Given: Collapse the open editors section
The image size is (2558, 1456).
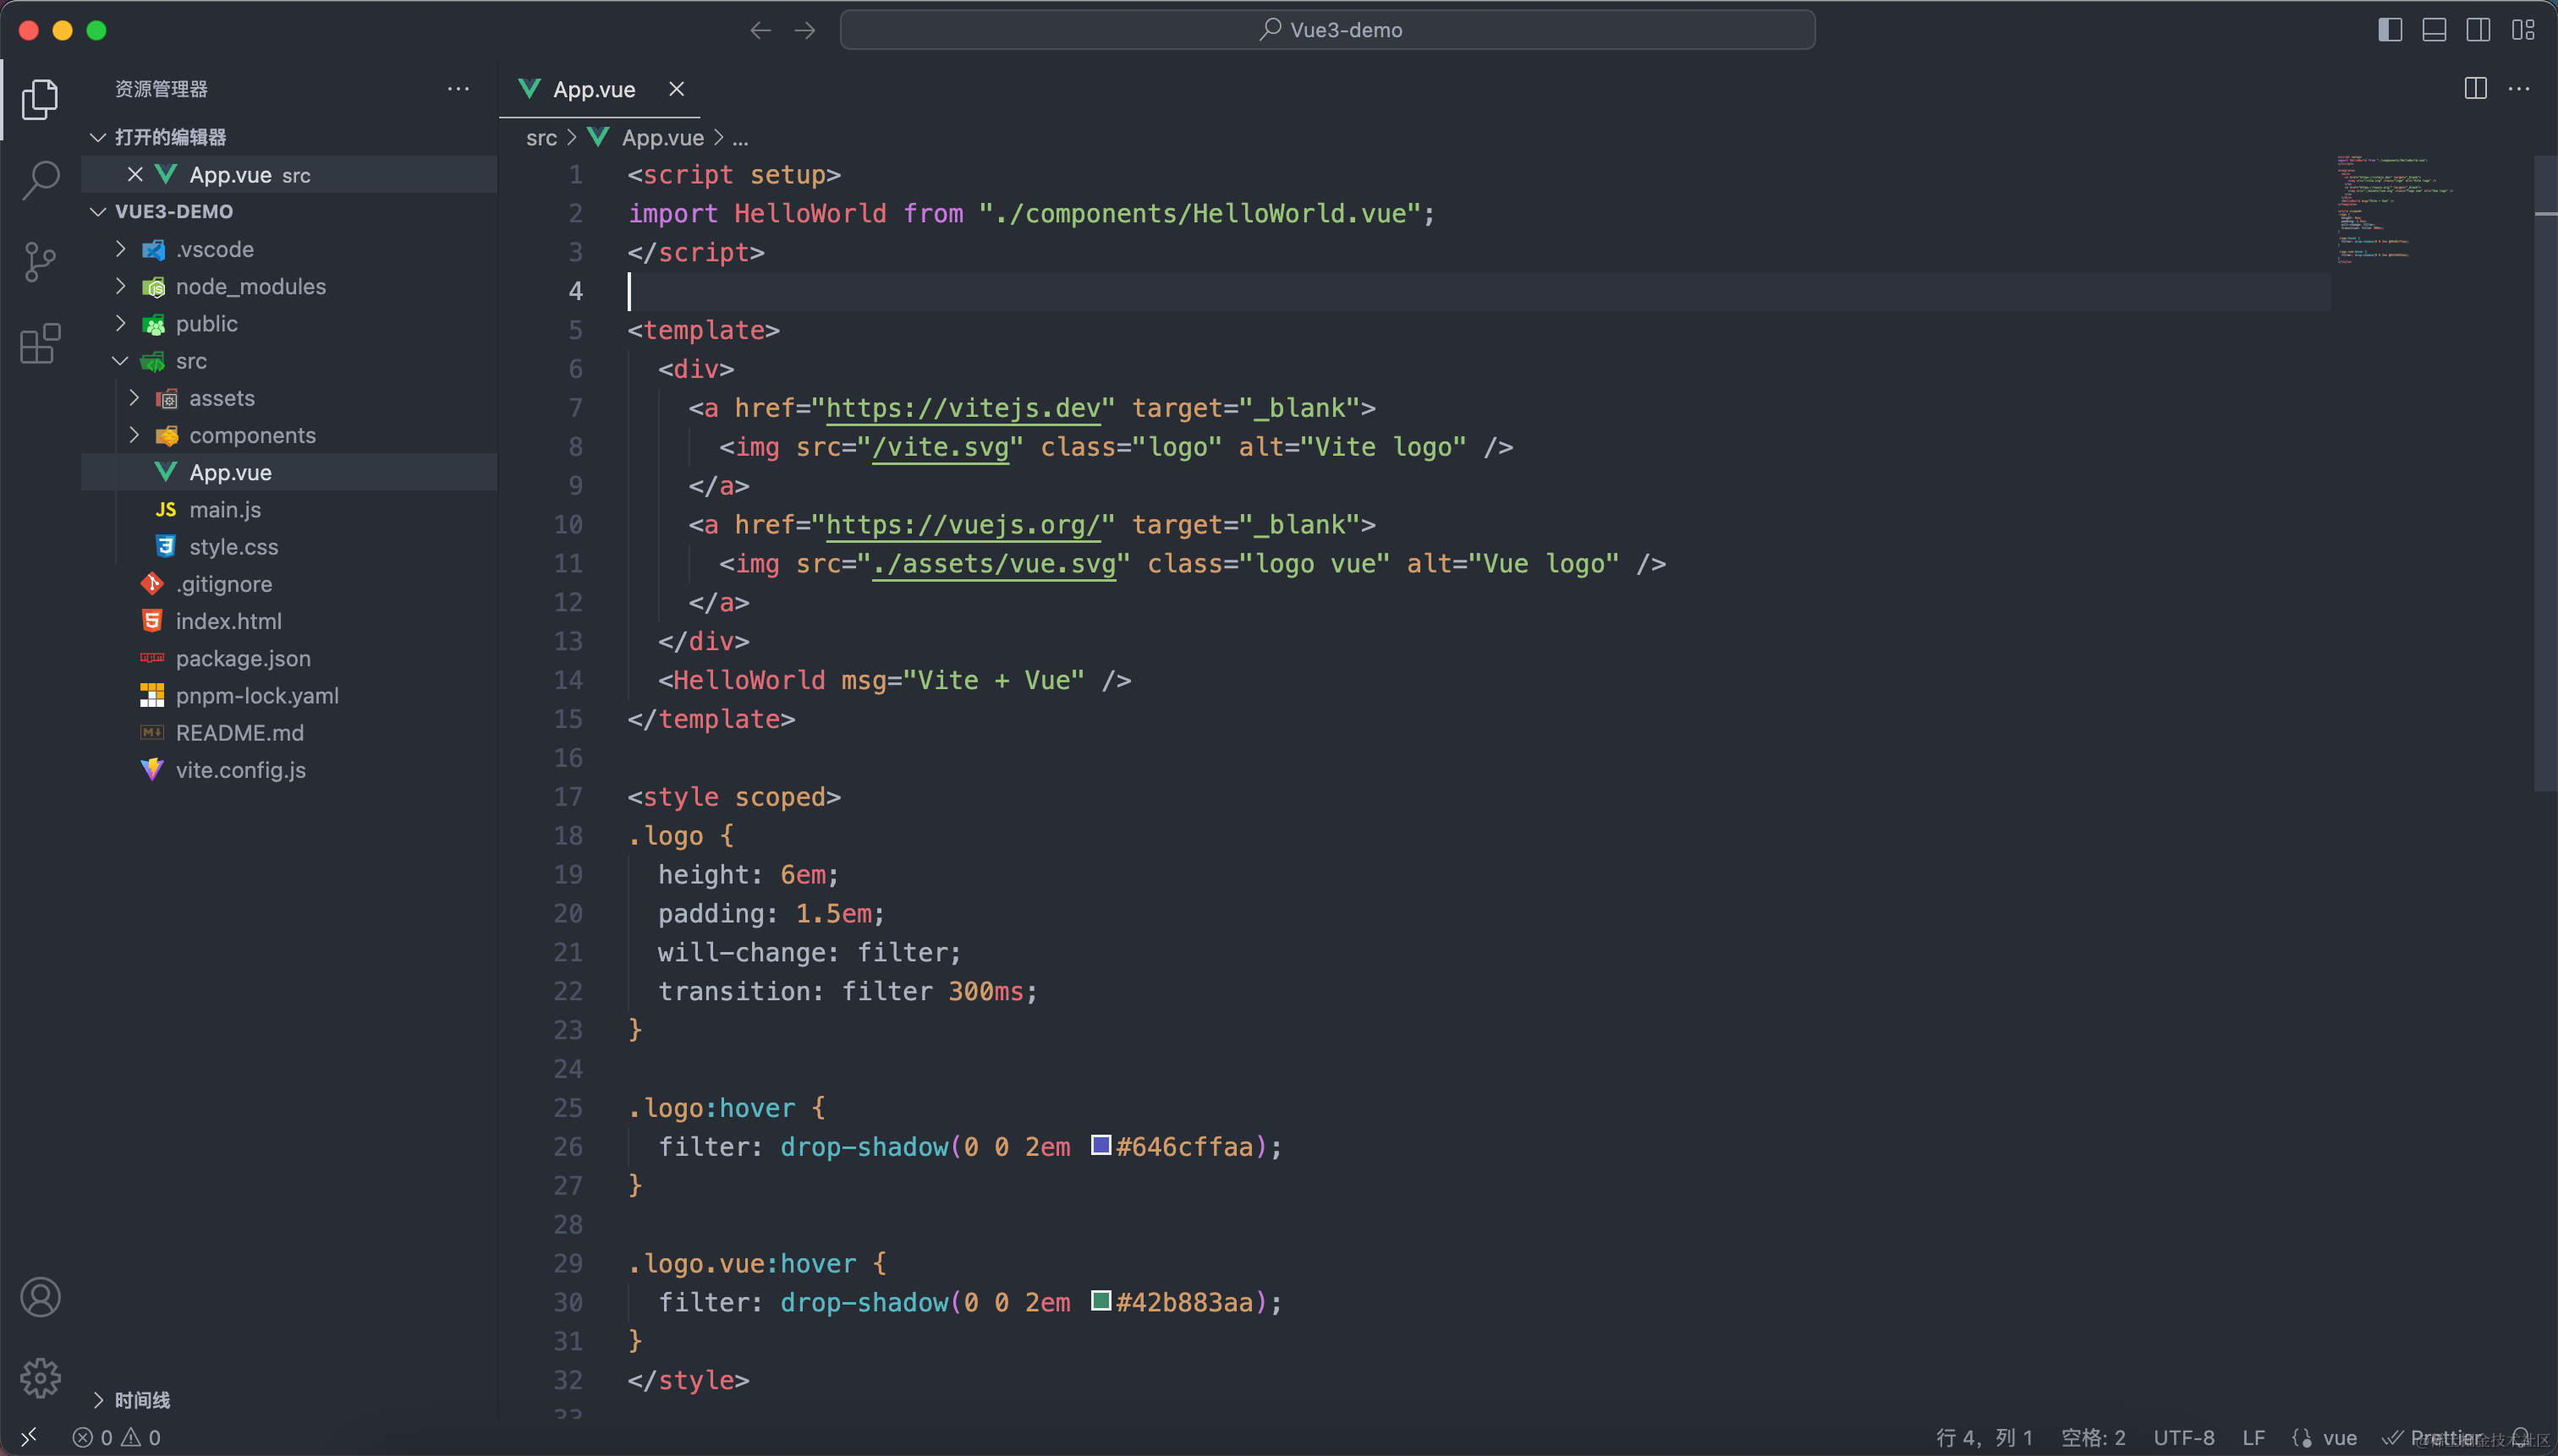Looking at the screenshot, I should (x=98, y=137).
